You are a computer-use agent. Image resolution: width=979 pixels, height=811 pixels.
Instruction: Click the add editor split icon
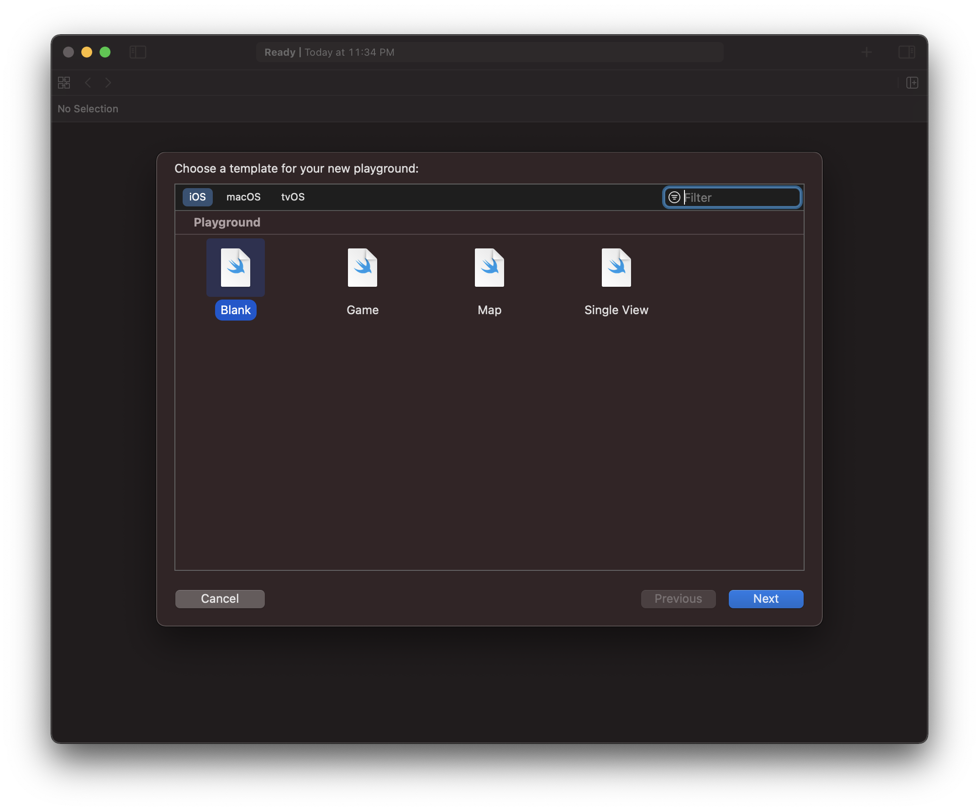pyautogui.click(x=912, y=83)
